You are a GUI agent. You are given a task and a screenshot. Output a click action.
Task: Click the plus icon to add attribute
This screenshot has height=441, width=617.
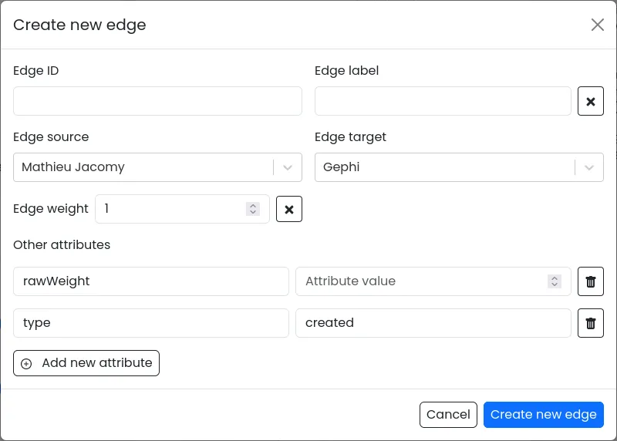26,363
